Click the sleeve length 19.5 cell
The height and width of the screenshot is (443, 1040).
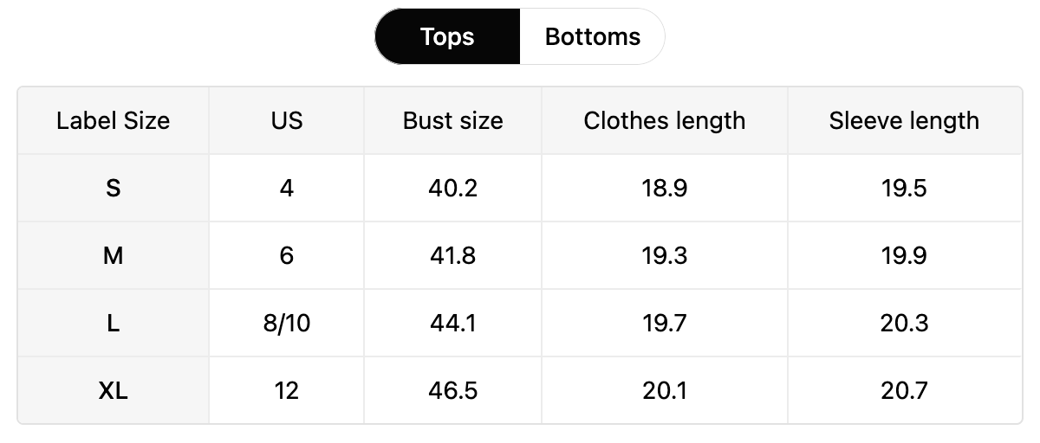(x=905, y=188)
